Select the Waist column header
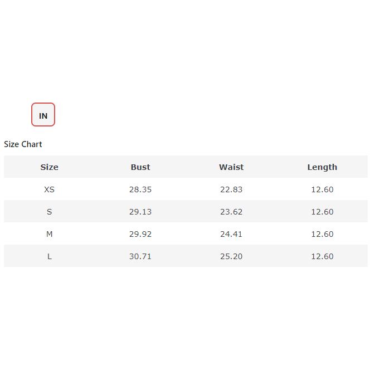This screenshot has width=370, height=370. pyautogui.click(x=231, y=167)
